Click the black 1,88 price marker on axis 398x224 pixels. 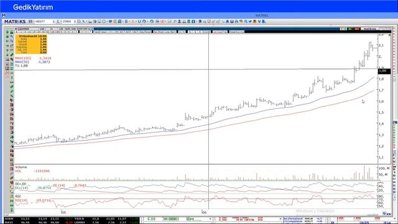[384, 71]
